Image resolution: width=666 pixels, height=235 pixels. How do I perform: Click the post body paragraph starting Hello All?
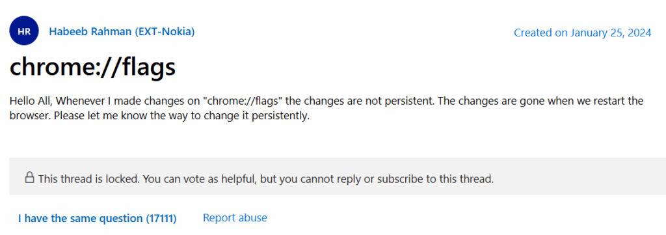(x=326, y=109)
